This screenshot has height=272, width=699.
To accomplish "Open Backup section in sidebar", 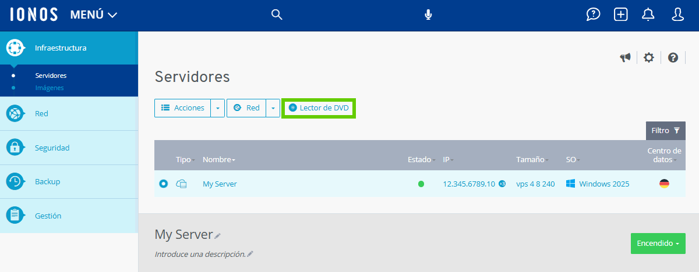I will 47,181.
